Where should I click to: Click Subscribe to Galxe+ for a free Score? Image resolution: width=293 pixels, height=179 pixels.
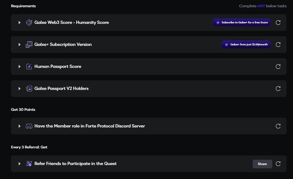pyautogui.click(x=242, y=23)
